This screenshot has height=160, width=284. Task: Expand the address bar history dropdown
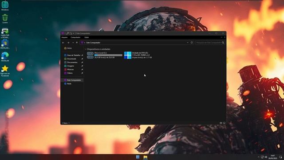coord(188,43)
